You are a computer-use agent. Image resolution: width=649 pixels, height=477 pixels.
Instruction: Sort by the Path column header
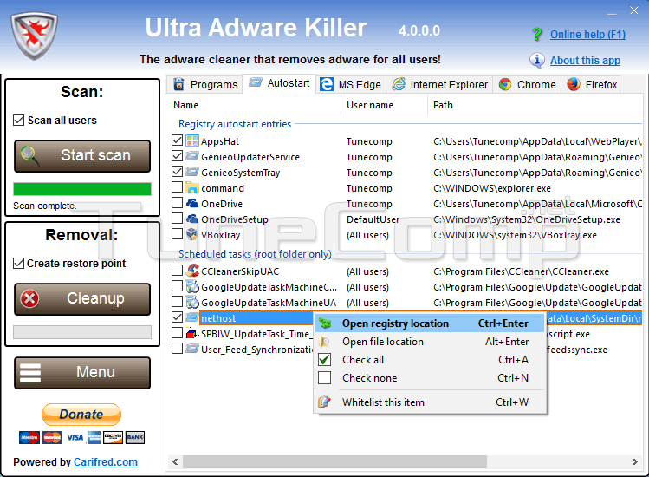pyautogui.click(x=535, y=105)
